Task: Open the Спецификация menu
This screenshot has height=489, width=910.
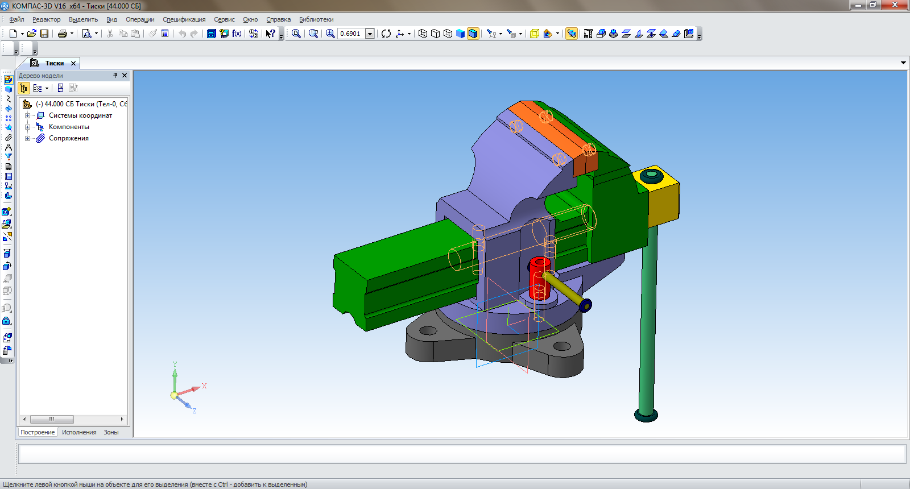Action: pos(184,19)
